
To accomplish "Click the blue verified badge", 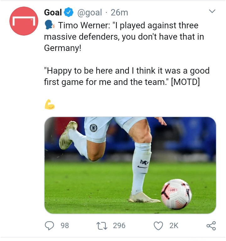I will coord(68,13).
